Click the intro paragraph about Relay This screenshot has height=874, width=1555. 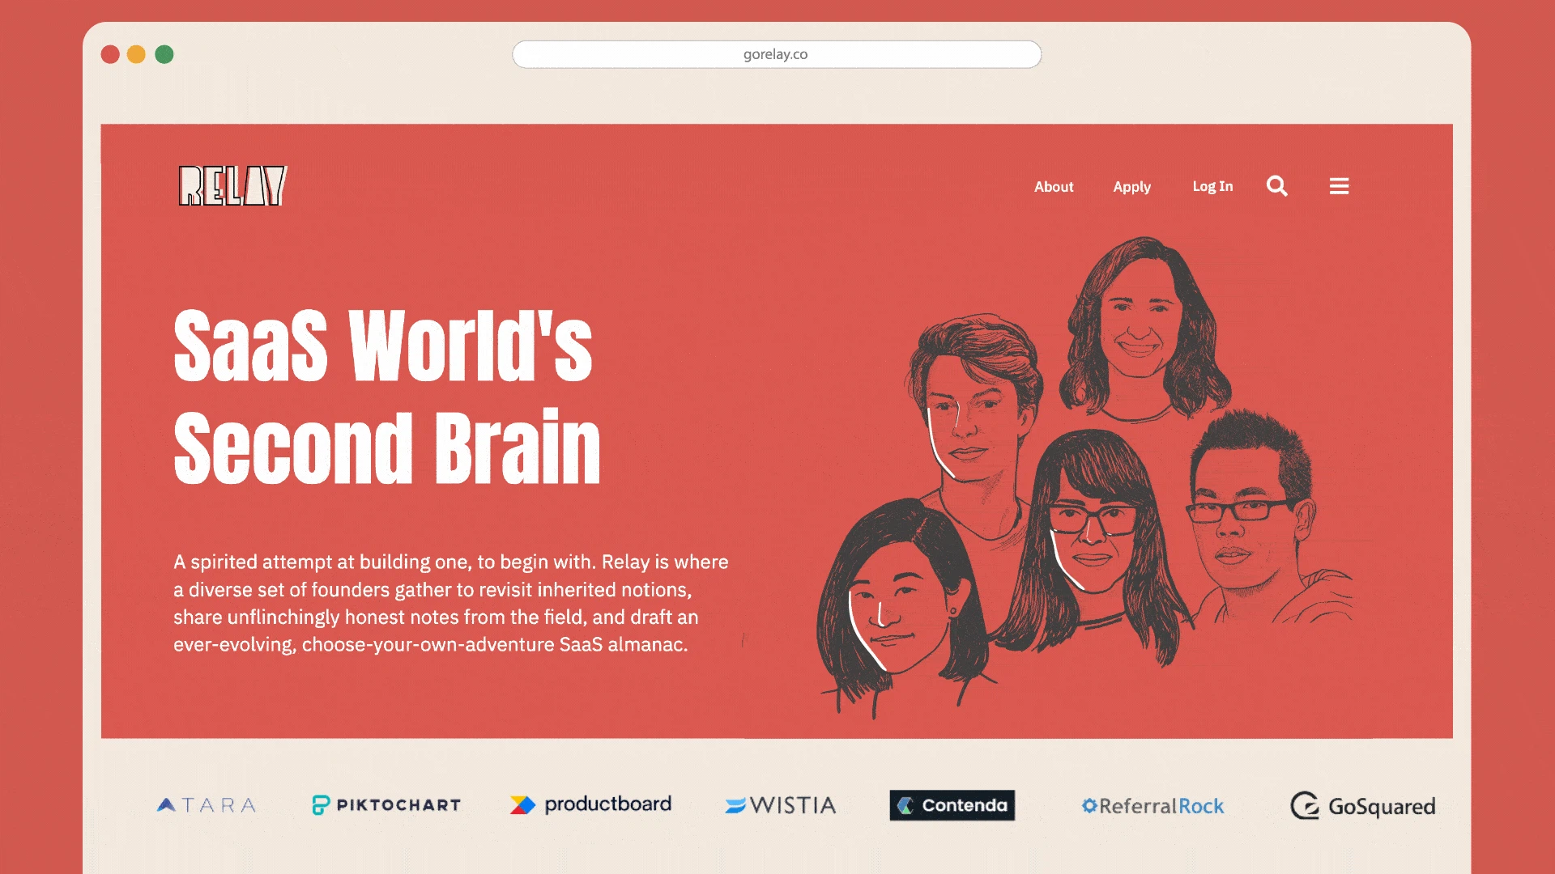click(x=450, y=603)
